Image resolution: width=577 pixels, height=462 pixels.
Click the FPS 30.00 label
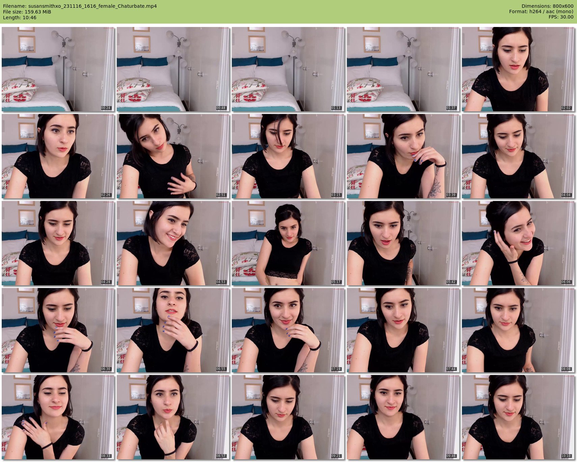[561, 17]
